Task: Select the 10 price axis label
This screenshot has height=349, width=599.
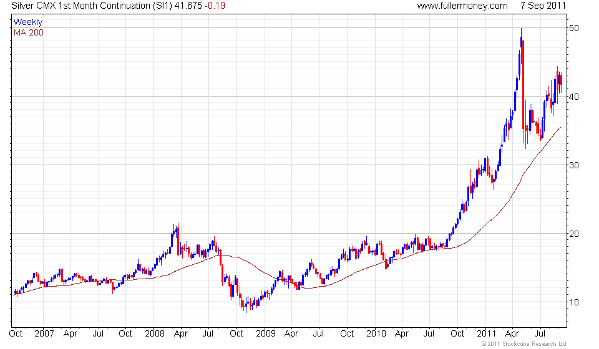Action: [574, 302]
